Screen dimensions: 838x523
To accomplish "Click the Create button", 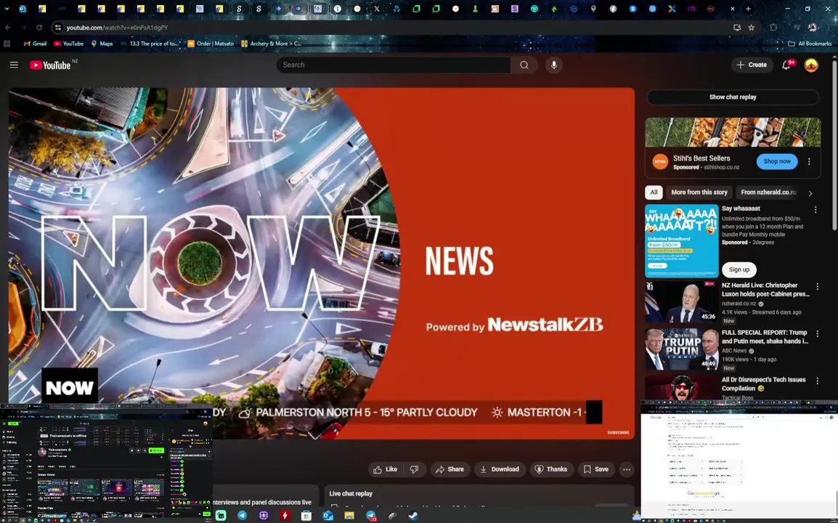I will pyautogui.click(x=752, y=65).
